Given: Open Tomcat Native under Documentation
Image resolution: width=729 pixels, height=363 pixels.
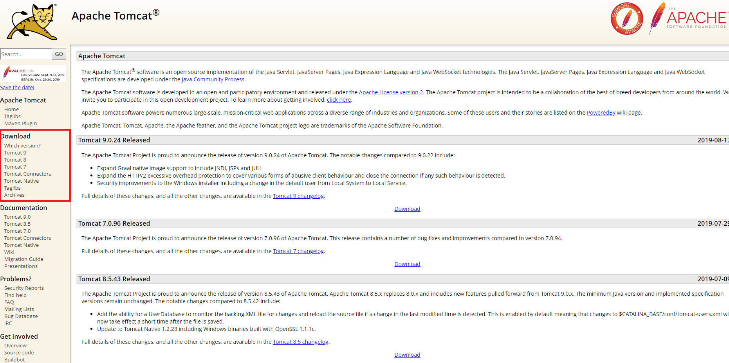Looking at the screenshot, I should [22, 245].
